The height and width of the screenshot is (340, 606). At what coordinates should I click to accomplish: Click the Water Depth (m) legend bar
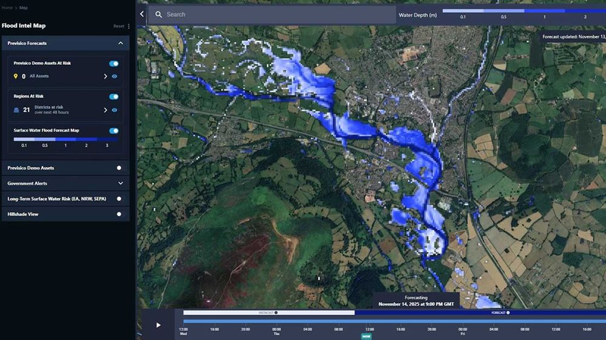(x=524, y=11)
